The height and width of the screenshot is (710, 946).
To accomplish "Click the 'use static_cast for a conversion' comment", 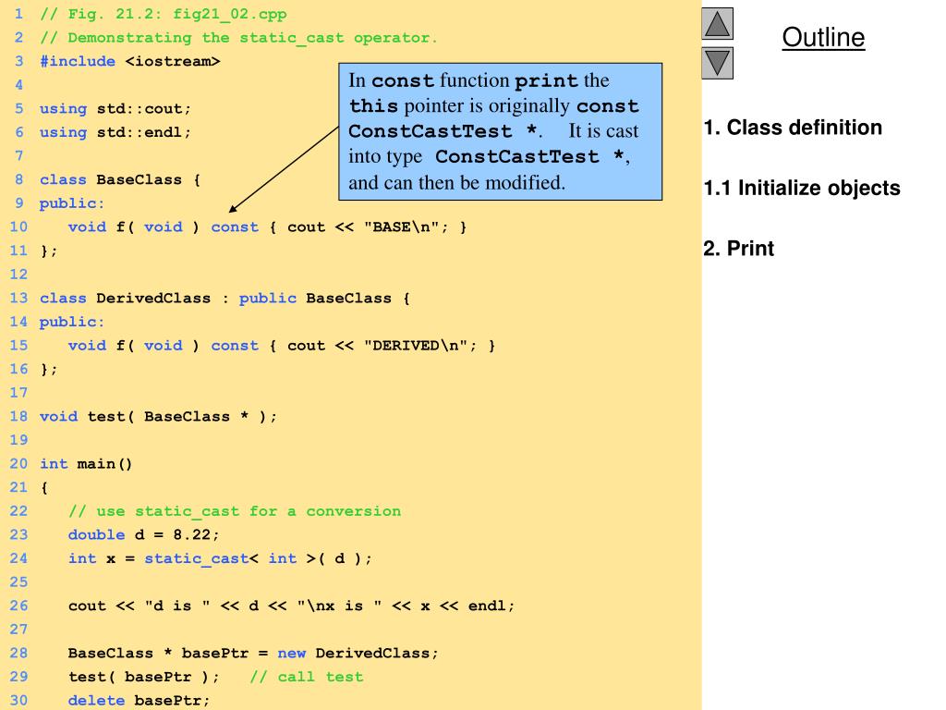I will point(235,511).
